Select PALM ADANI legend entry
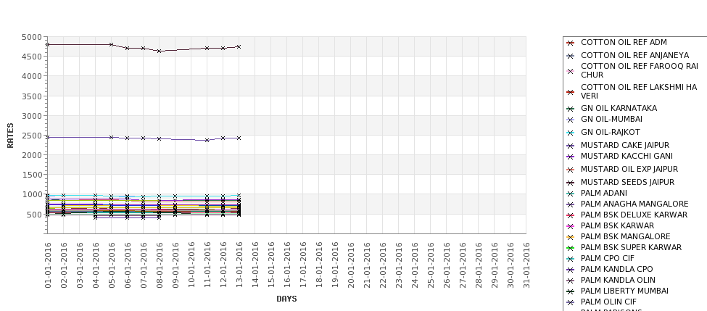707x311 pixels. point(604,193)
